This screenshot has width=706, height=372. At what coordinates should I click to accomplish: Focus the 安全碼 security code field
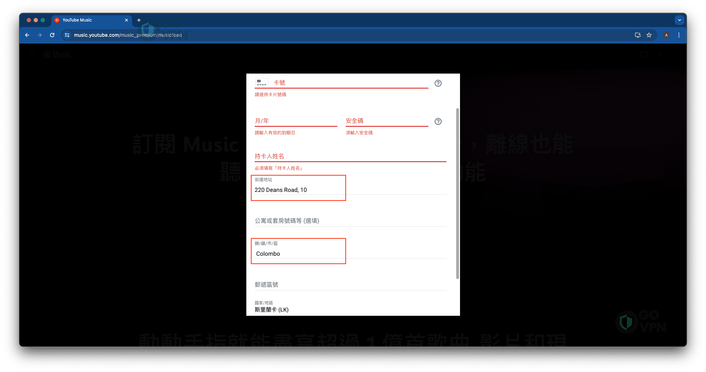387,121
